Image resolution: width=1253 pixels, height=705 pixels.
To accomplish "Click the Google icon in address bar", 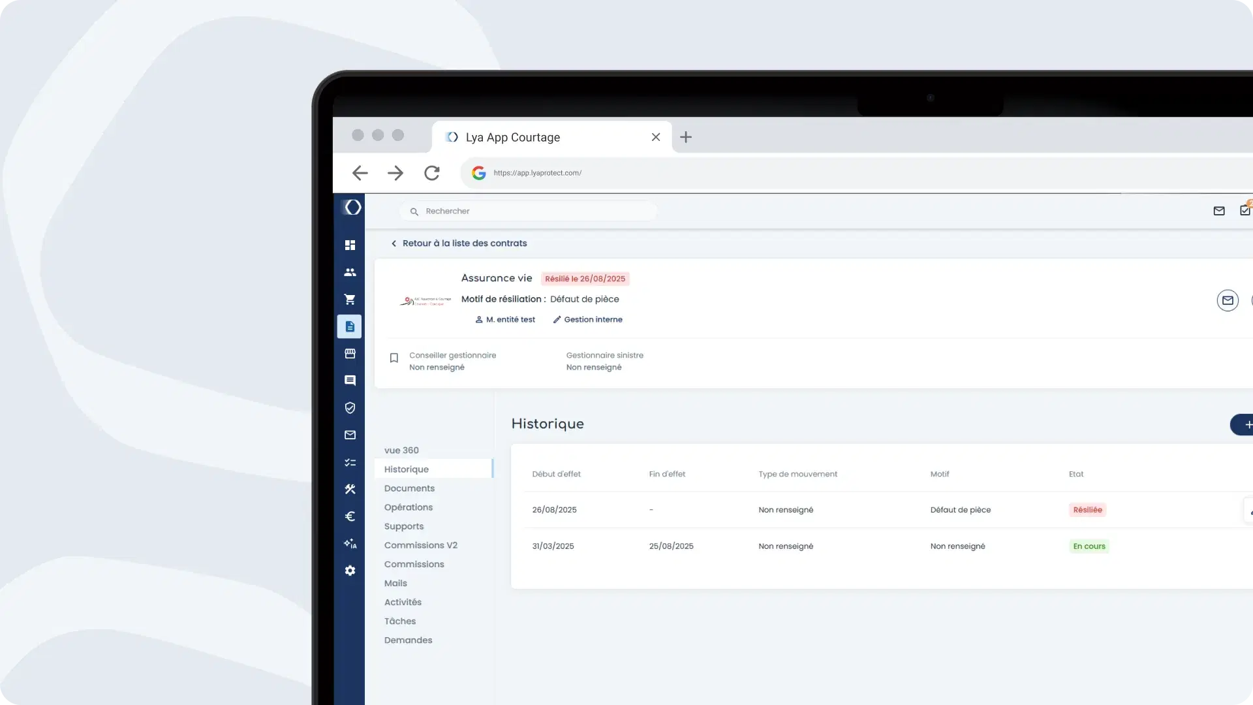I will 479,173.
